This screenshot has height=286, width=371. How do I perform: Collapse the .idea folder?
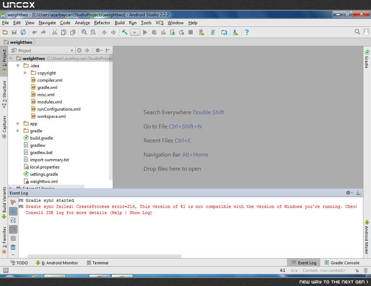[x=18, y=66]
